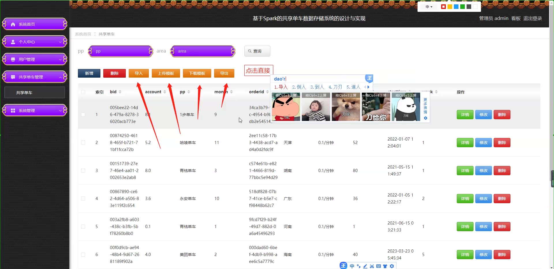Expand the 系统管理 sidebar menu

[x=35, y=111]
